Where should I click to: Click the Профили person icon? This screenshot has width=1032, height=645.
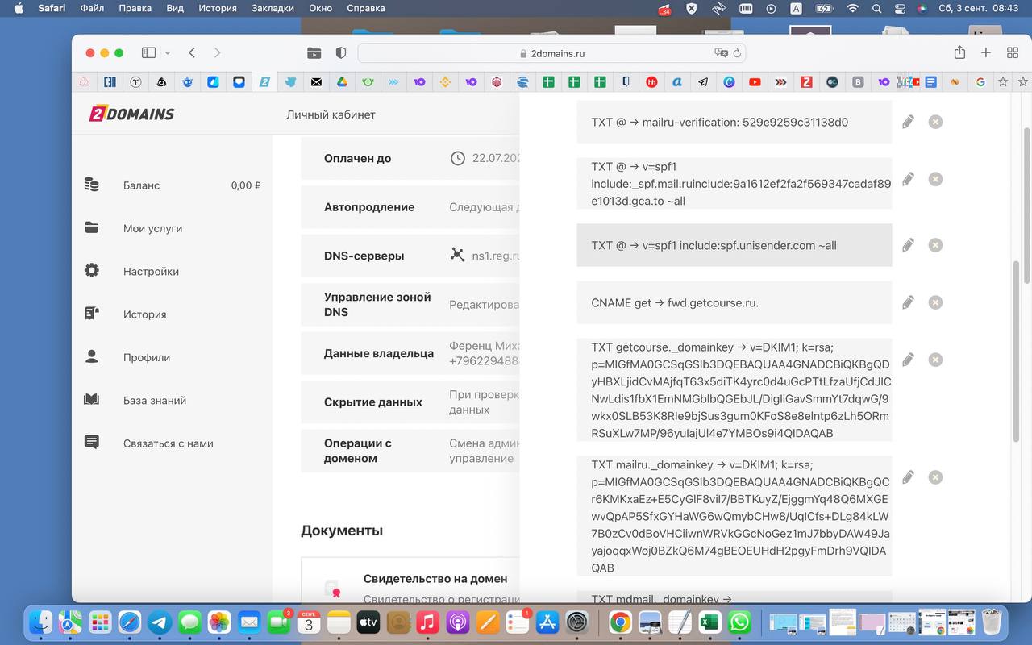click(x=92, y=356)
